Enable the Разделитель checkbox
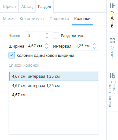The width and height of the screenshot is (118, 140). pos(56,36)
